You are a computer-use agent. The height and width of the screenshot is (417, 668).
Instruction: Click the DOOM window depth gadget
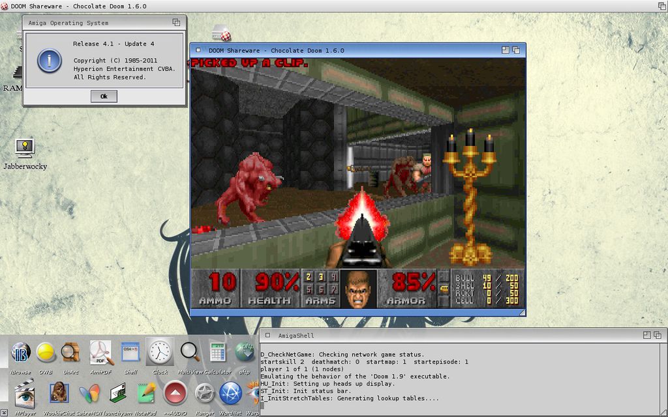[x=516, y=50]
